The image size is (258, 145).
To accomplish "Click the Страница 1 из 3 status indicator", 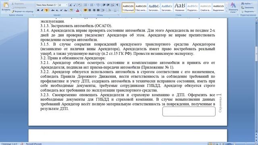I will tap(9, 144).
